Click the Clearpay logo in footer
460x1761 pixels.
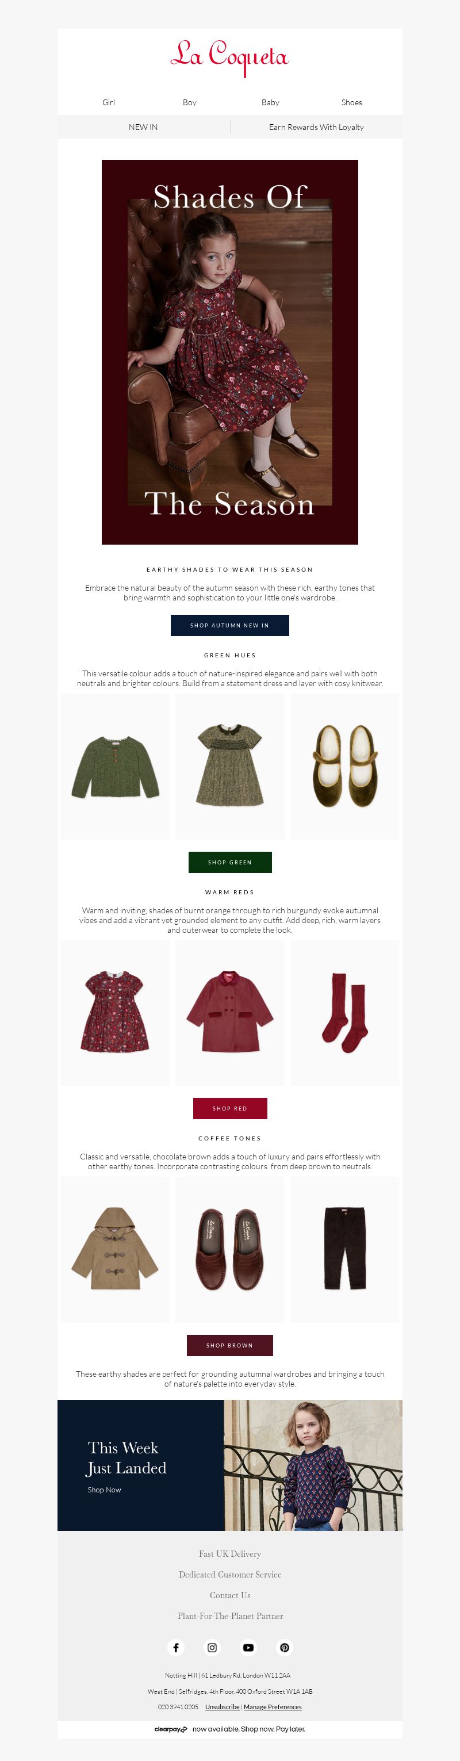pyautogui.click(x=170, y=1729)
